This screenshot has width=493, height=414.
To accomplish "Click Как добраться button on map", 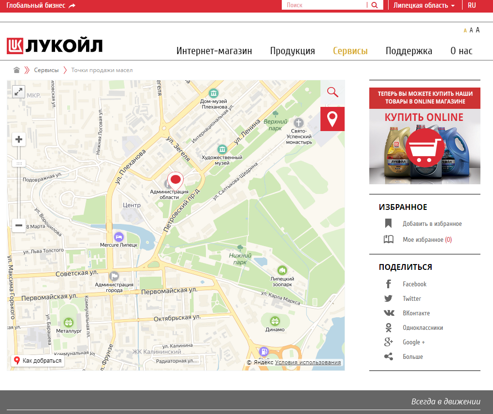I will (x=38, y=360).
